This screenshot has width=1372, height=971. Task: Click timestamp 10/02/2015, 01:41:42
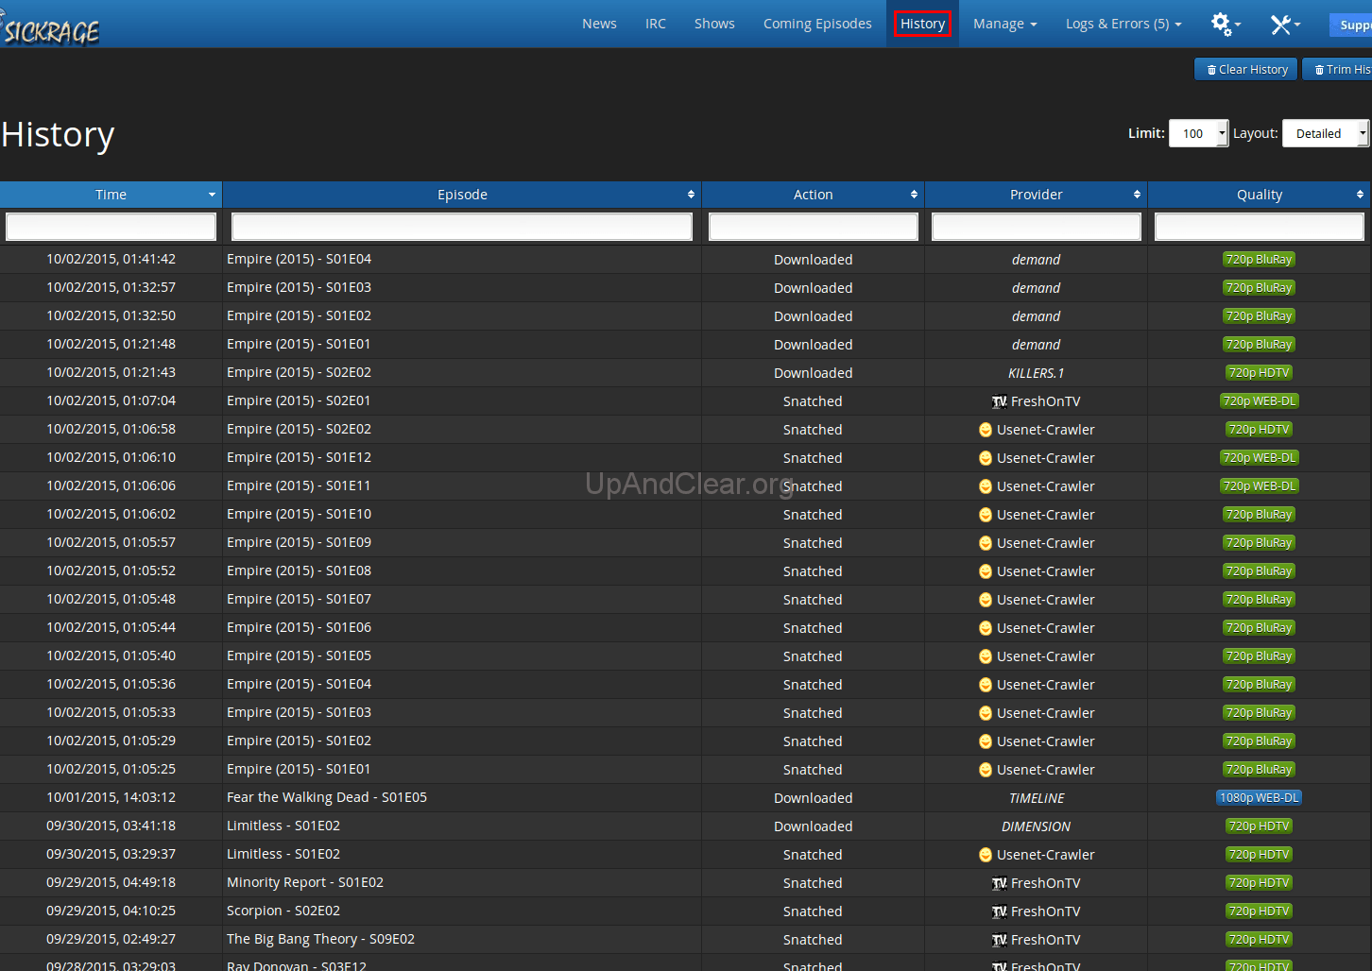click(111, 259)
